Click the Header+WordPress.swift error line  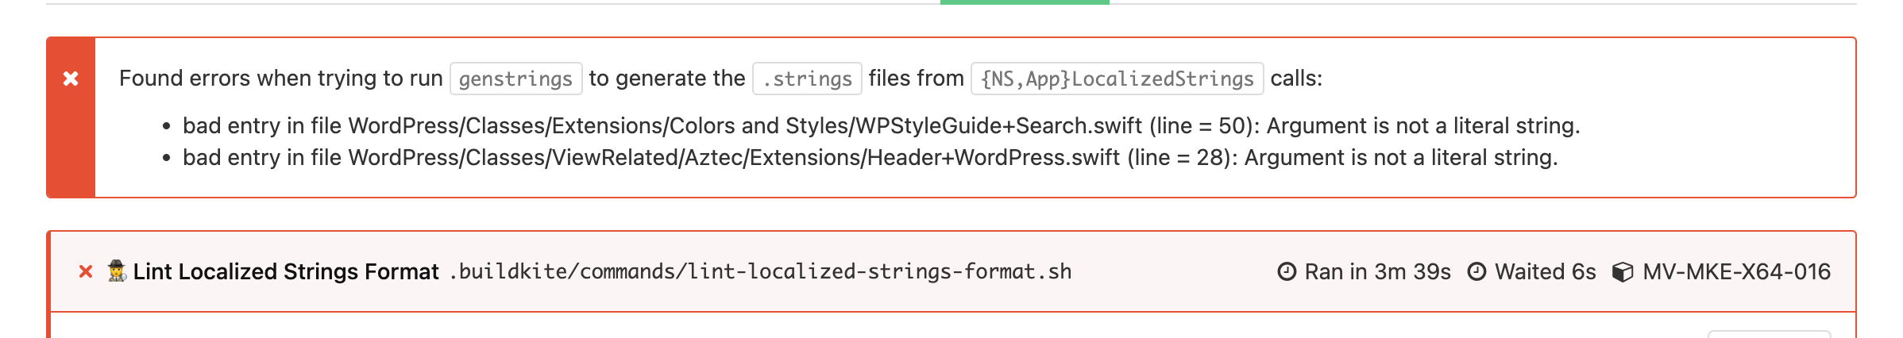pyautogui.click(x=870, y=158)
